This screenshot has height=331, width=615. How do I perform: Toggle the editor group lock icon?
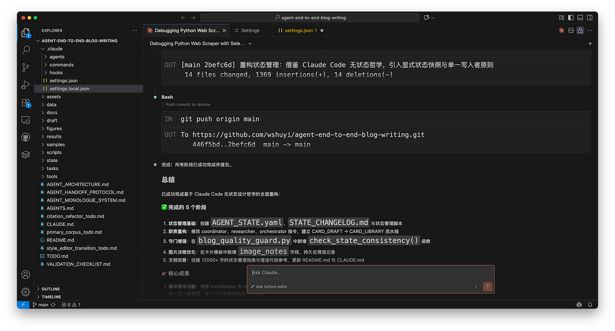tap(580, 30)
